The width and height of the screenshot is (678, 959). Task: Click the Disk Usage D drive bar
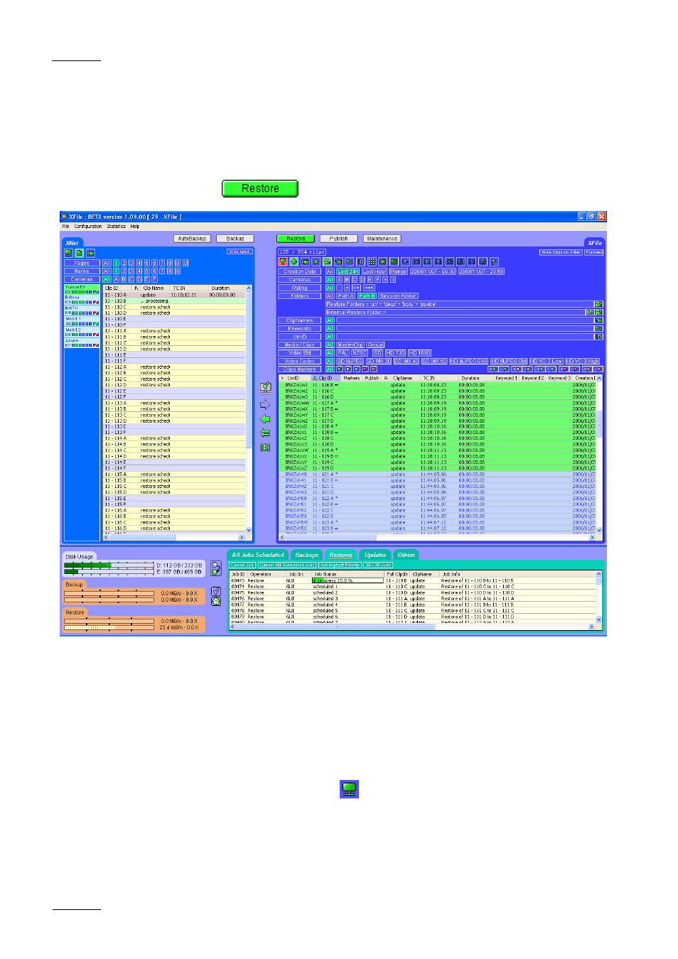coord(109,565)
